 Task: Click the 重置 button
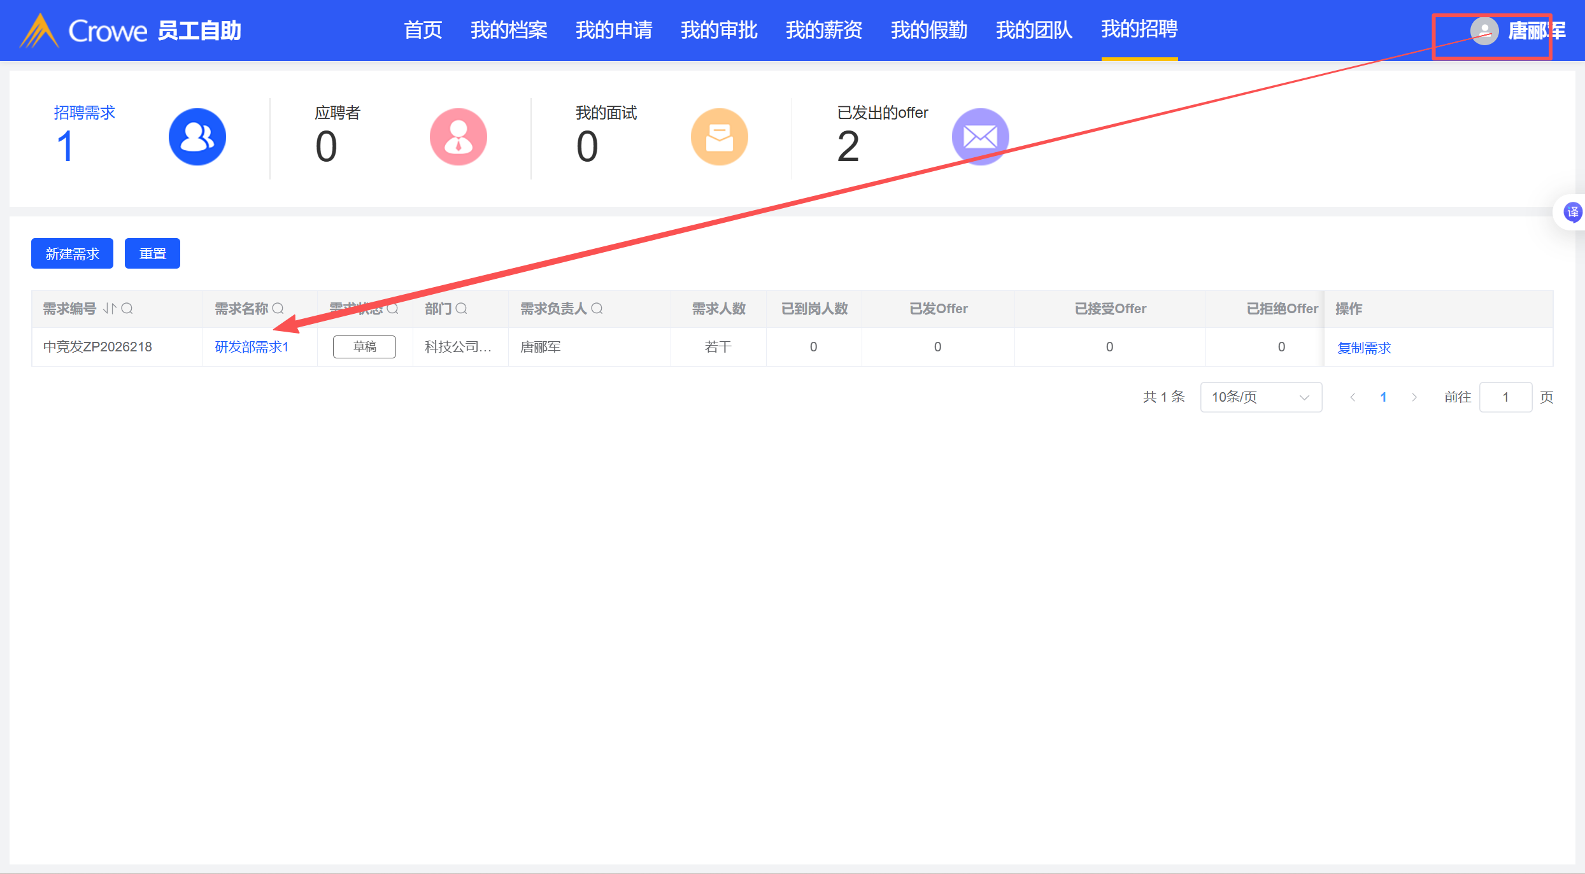[152, 254]
